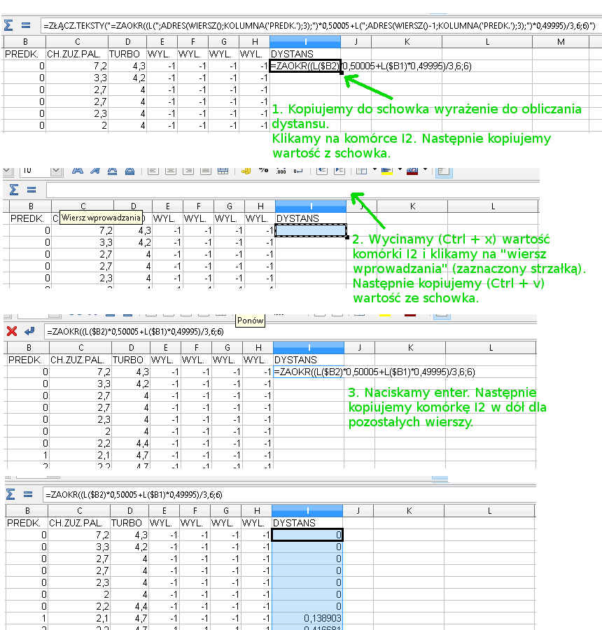Screen dimensions: 602x630
Task: Click the Sum icon in the top screenshot
Action: point(8,26)
